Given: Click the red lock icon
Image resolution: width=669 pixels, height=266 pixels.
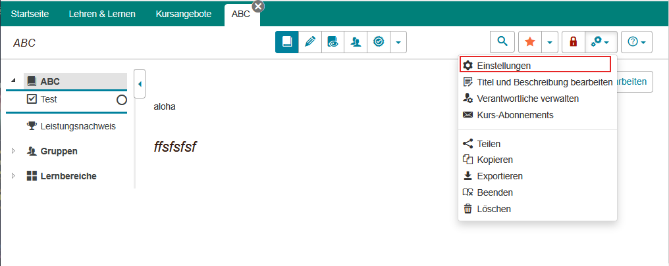Looking at the screenshot, I should click(x=573, y=42).
